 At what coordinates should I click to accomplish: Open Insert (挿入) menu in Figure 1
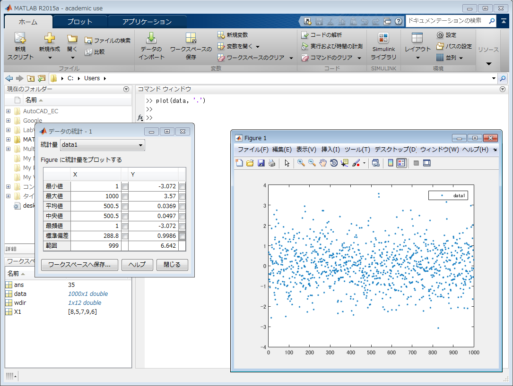click(x=330, y=149)
